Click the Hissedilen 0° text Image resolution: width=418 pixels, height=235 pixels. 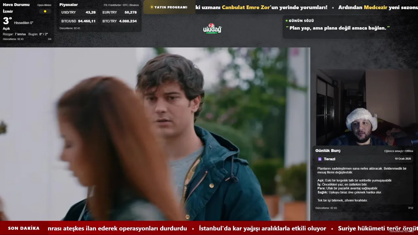(x=24, y=23)
